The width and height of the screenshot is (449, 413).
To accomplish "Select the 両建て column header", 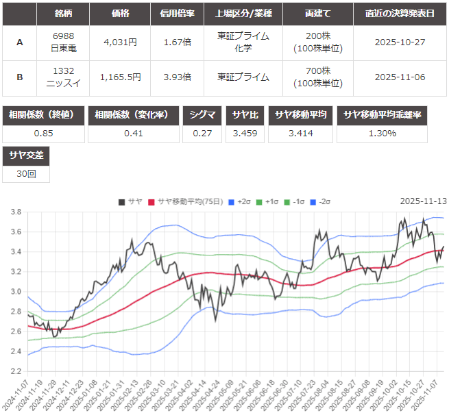I will coord(317,14).
